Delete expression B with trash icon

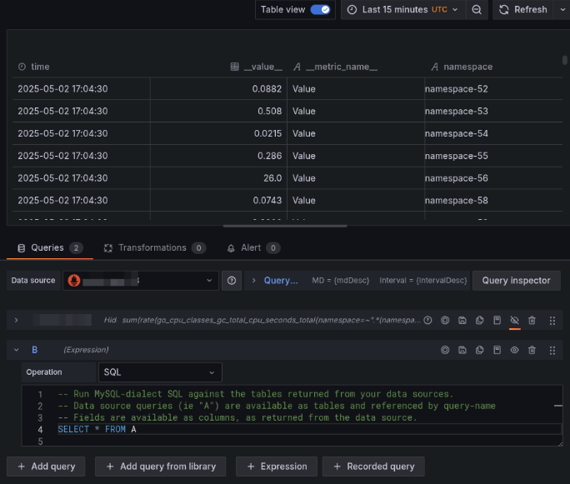(532, 350)
